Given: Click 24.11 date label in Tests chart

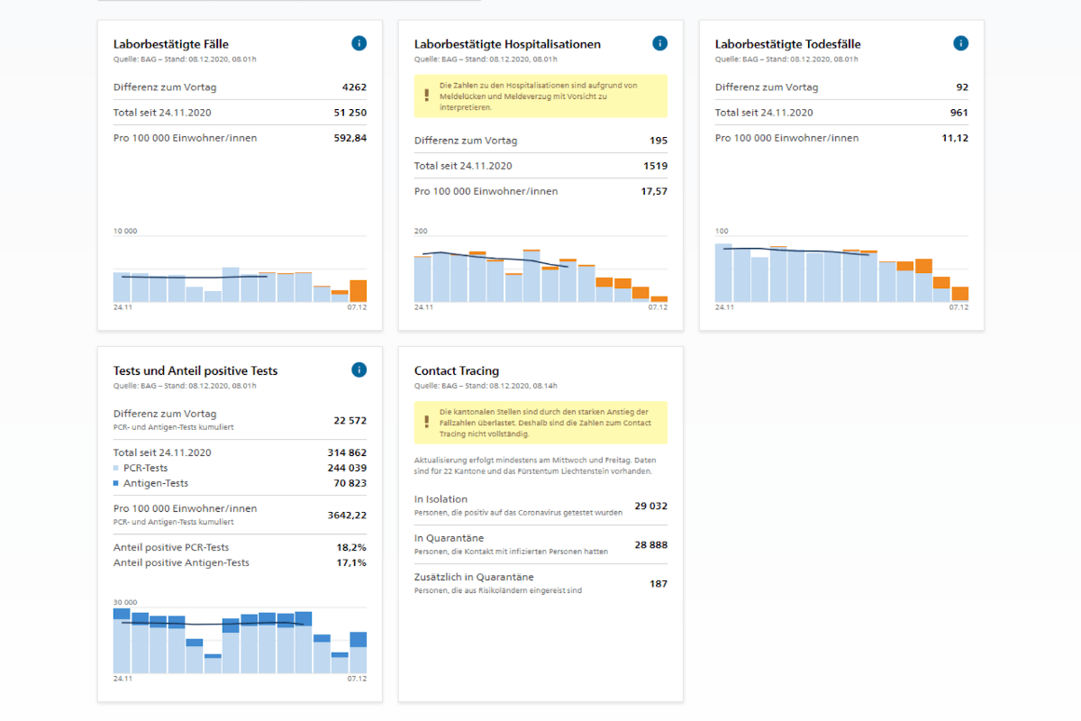Looking at the screenshot, I should tap(123, 678).
